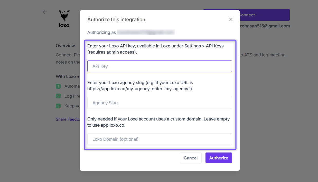This screenshot has height=182, width=318.
Task: Focus the API Key input field
Action: pyautogui.click(x=160, y=66)
